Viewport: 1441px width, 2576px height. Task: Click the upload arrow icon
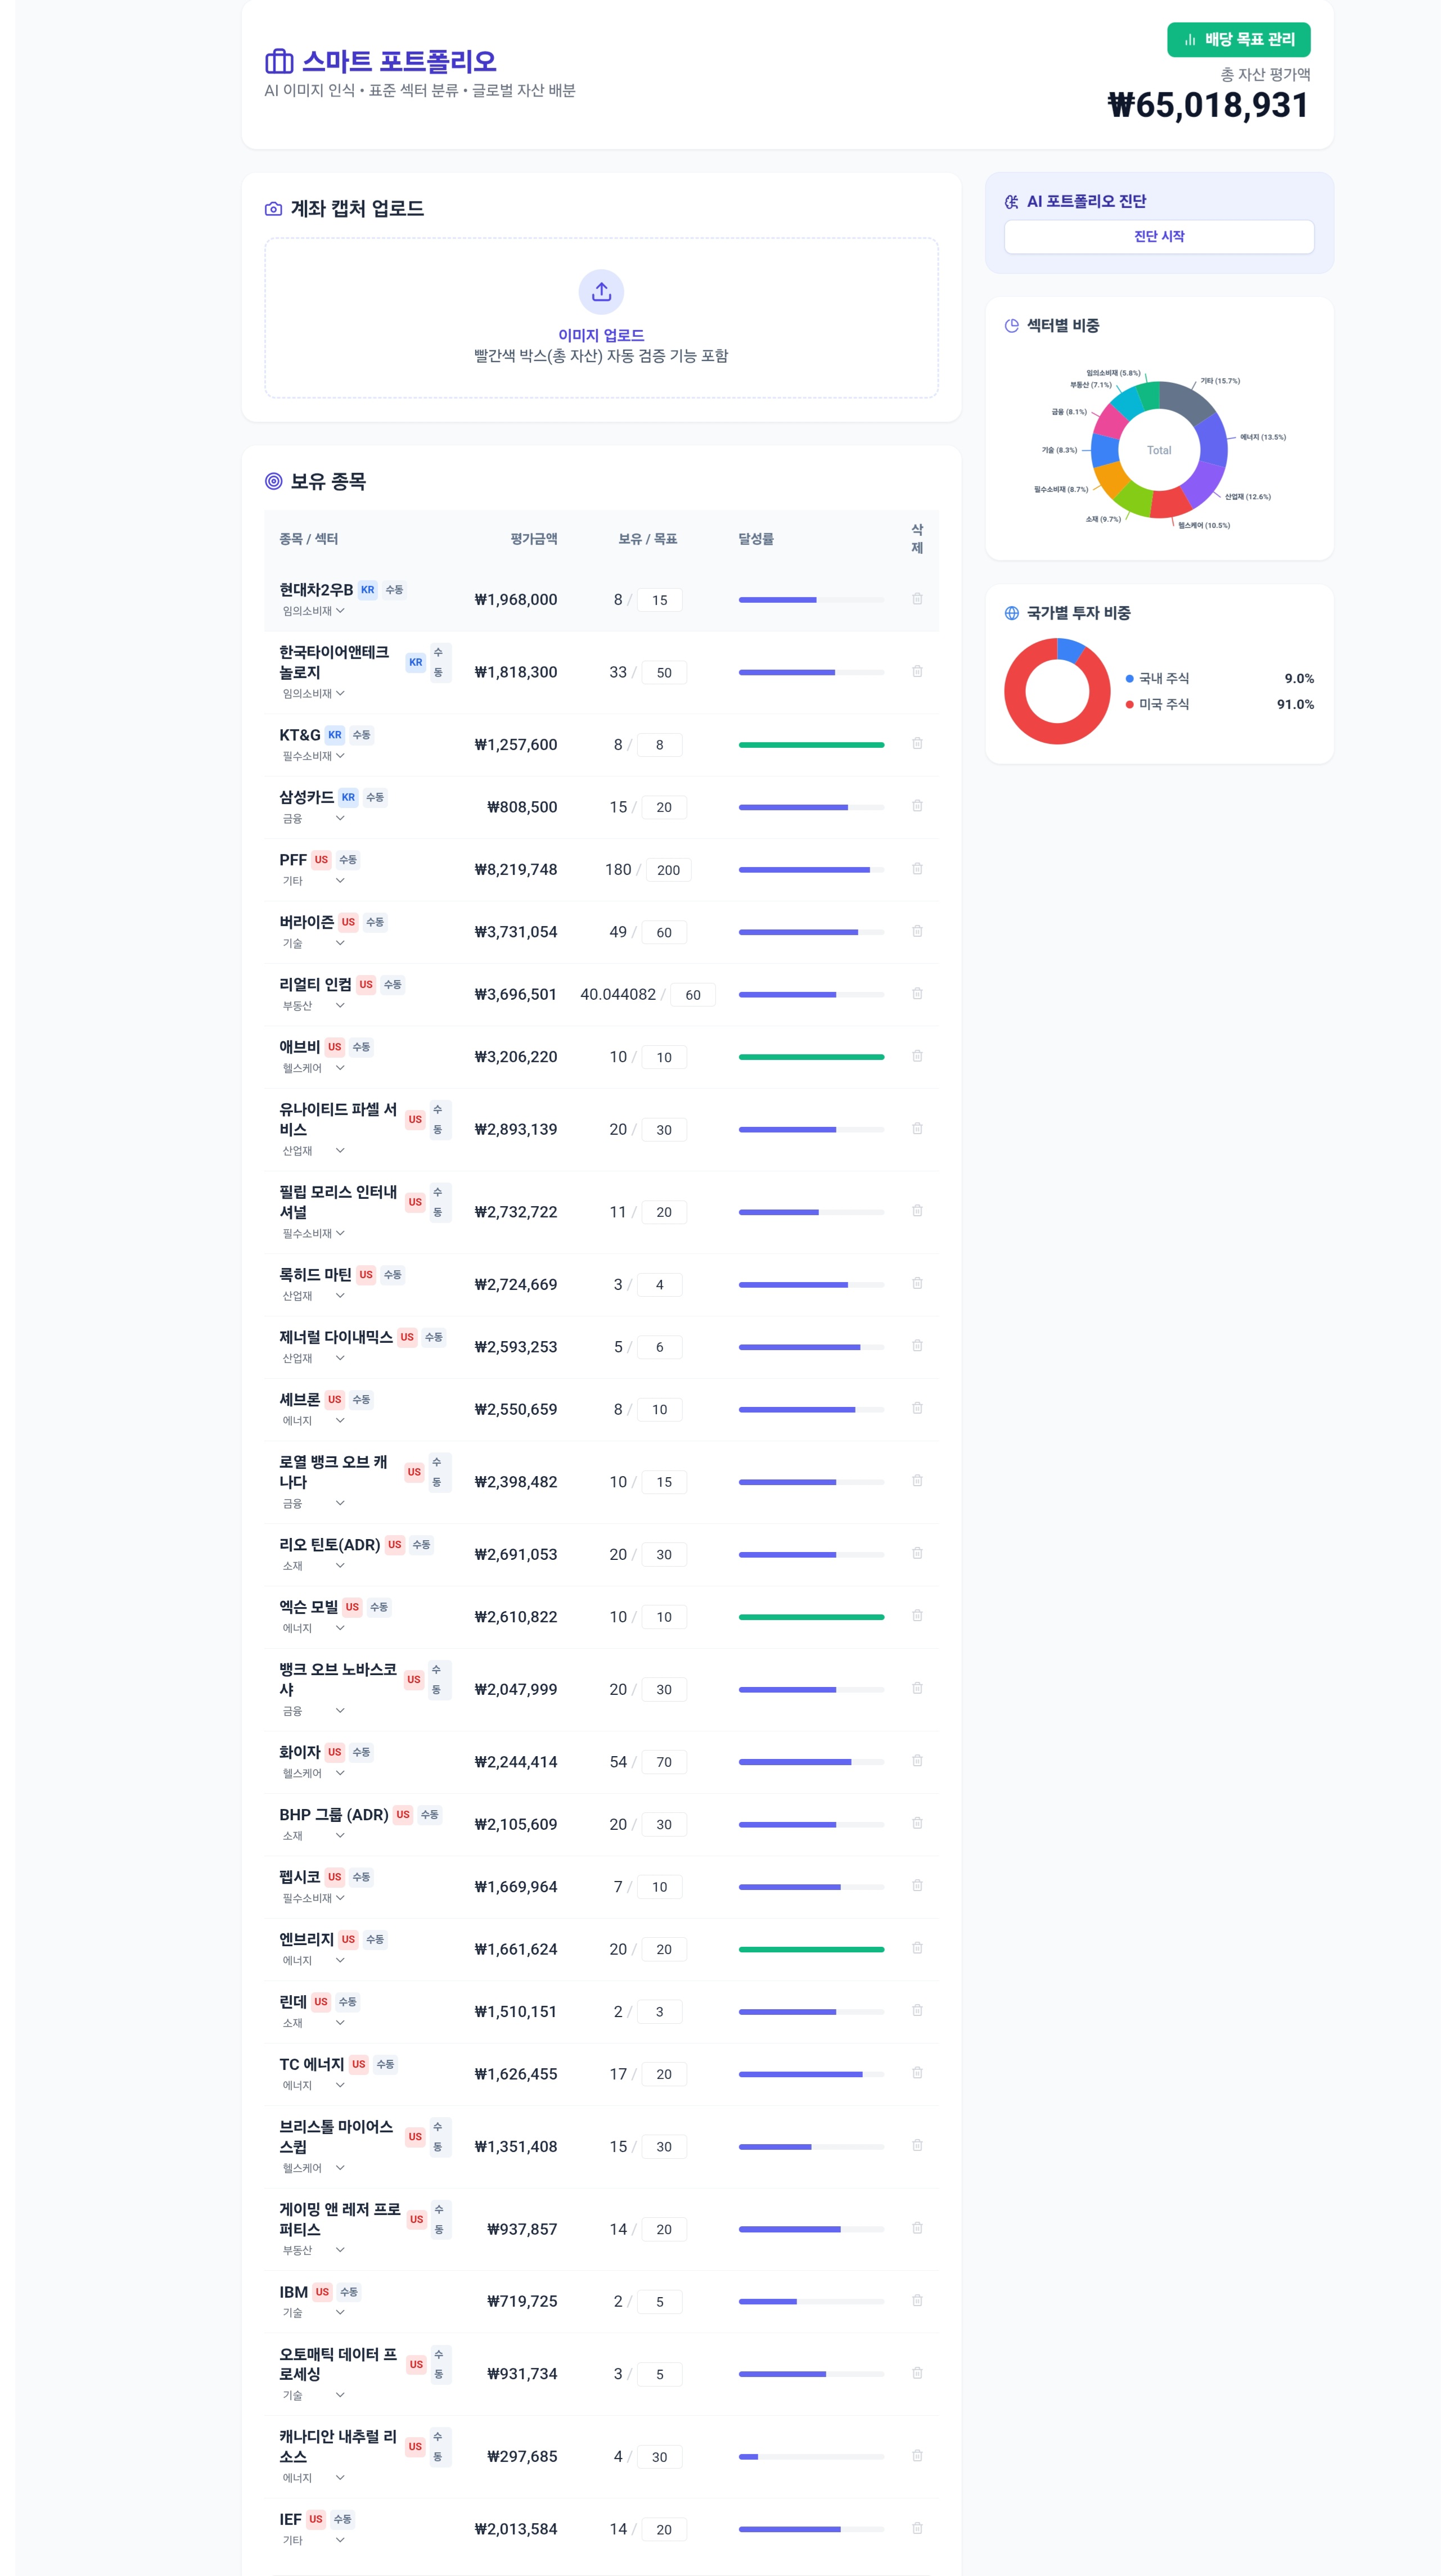601,292
